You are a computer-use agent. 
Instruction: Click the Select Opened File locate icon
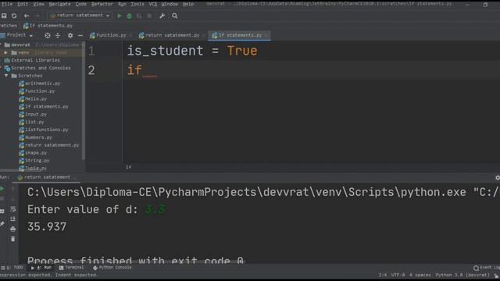48,35
